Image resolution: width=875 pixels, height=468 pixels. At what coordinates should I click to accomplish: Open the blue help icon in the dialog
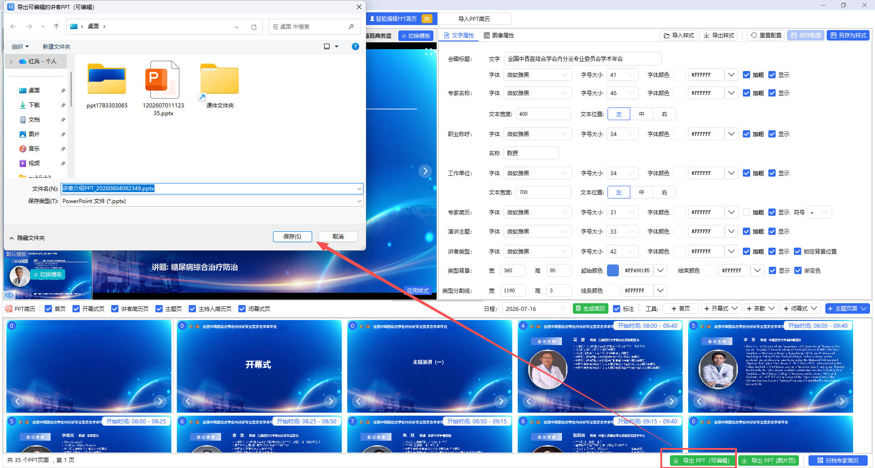click(x=355, y=46)
